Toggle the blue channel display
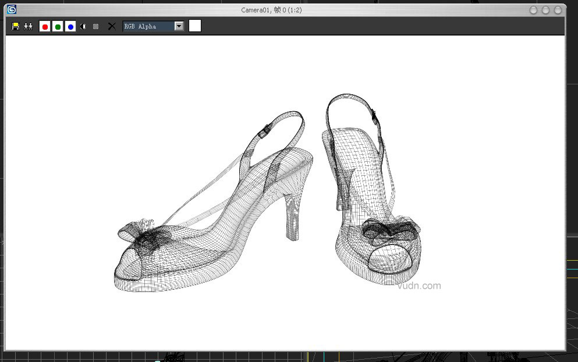The image size is (578, 362). (x=70, y=26)
